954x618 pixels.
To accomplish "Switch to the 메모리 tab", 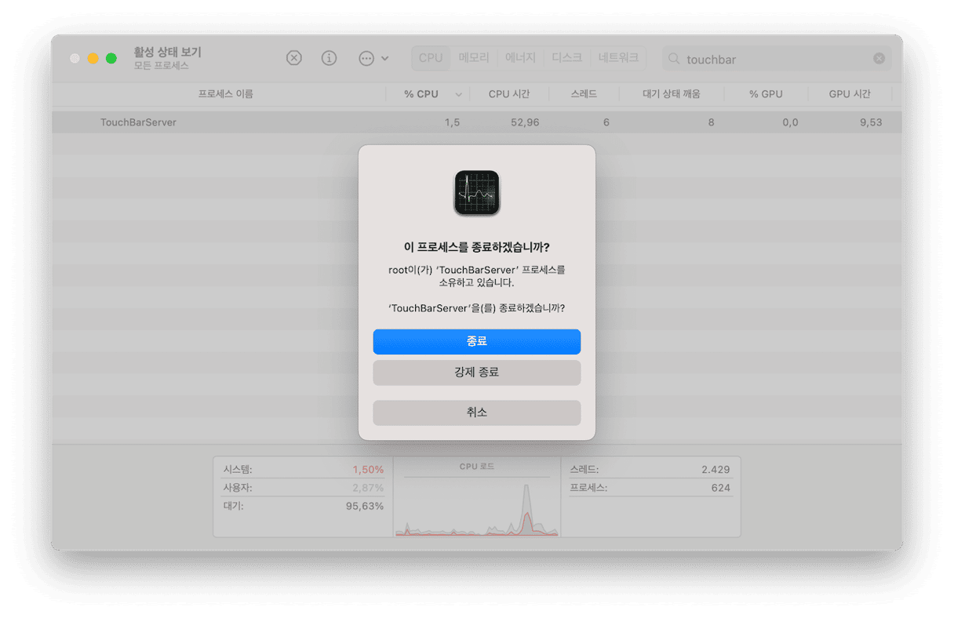I will pos(474,58).
